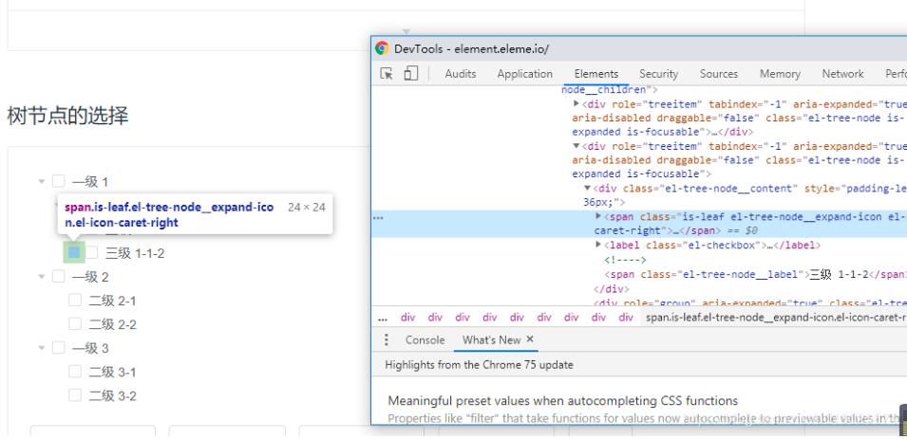Screen dimensions: 907x439
Task: Expand the el-checkbox label node in DOM
Action: (598, 245)
